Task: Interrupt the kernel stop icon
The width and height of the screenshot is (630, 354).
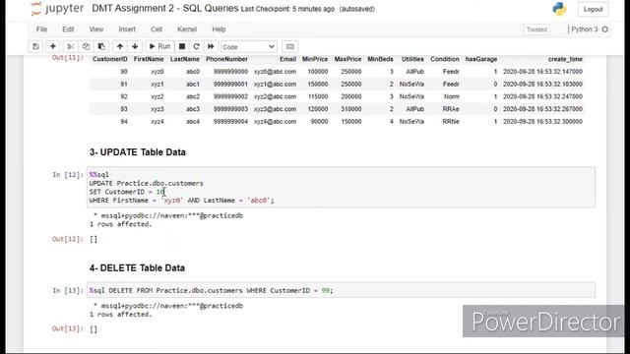Action: (182, 46)
